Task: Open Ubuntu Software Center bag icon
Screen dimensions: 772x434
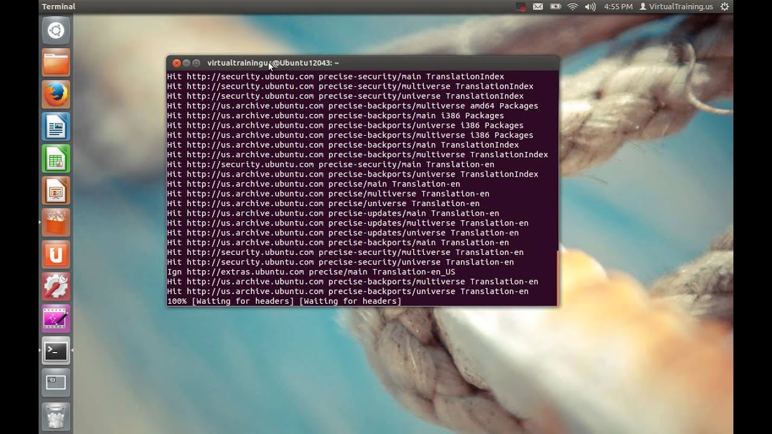Action: tap(56, 223)
